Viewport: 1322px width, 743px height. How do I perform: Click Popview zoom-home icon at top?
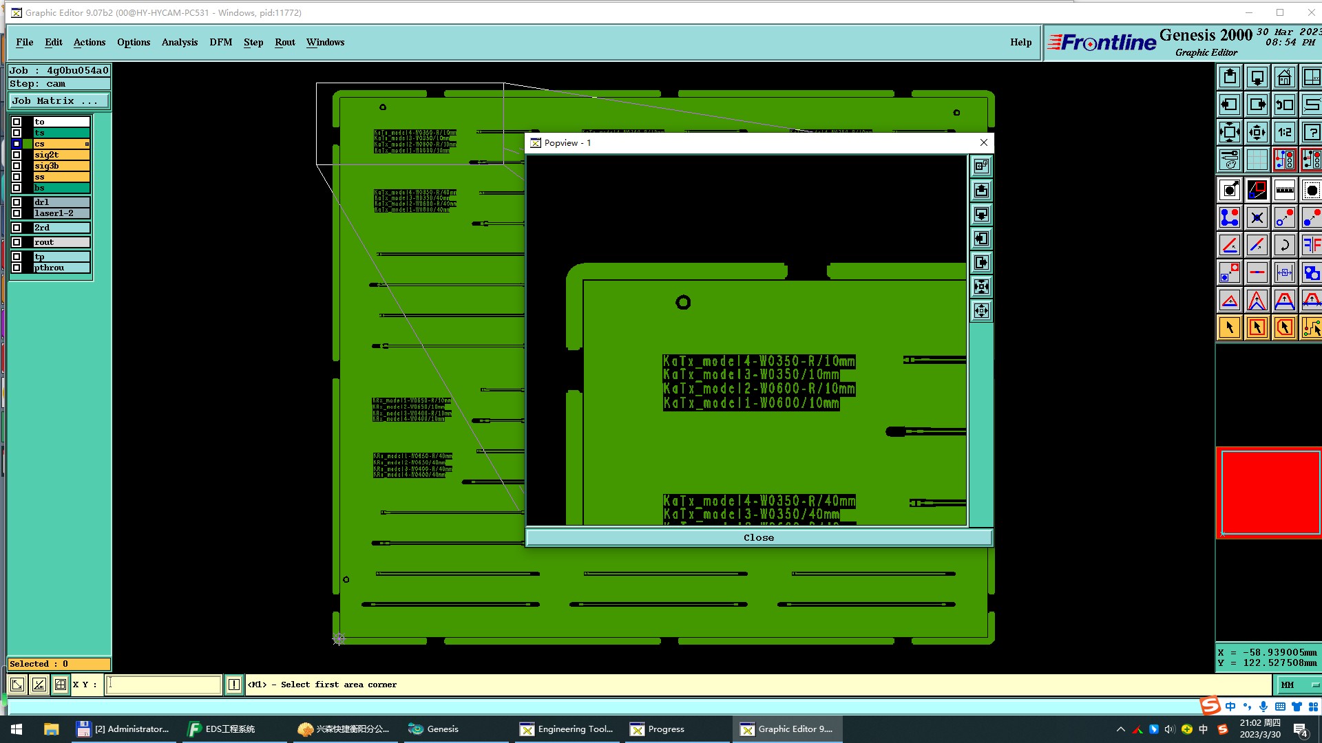981,166
